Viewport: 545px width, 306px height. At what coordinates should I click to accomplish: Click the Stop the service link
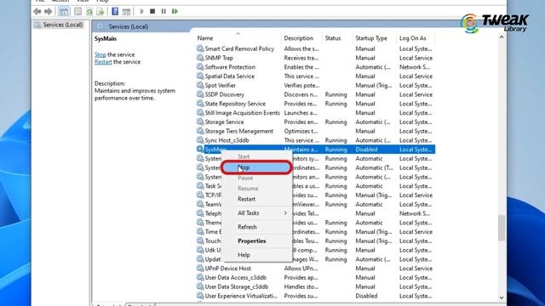100,54
